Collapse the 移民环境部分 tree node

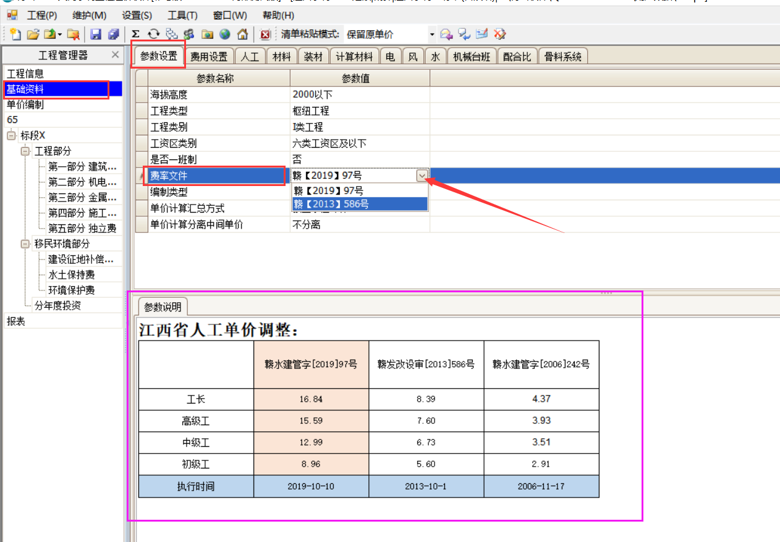[x=25, y=244]
